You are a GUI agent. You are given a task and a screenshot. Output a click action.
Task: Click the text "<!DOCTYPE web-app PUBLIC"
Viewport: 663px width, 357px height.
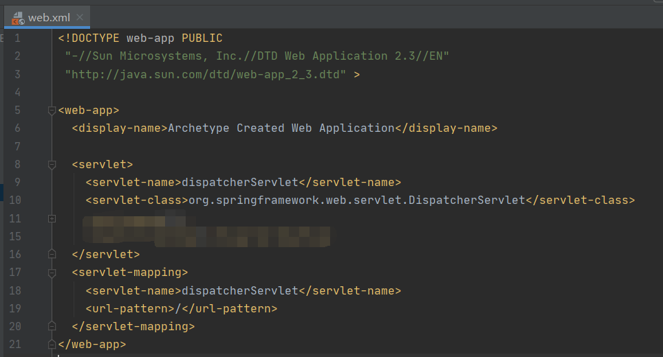point(140,38)
